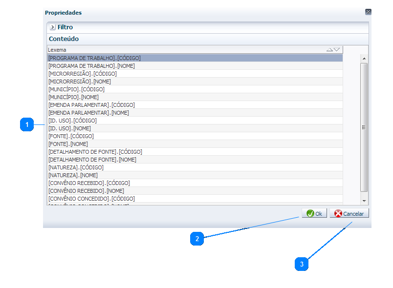Sort Lexema column ascending with up triangle
The height and width of the screenshot is (288, 393).
point(329,50)
